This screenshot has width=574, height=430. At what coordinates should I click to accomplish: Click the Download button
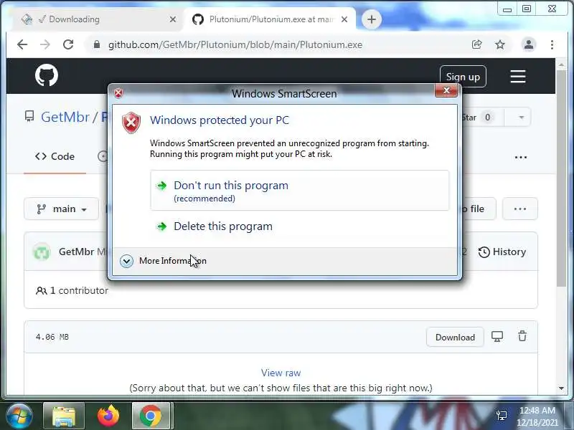pos(455,337)
